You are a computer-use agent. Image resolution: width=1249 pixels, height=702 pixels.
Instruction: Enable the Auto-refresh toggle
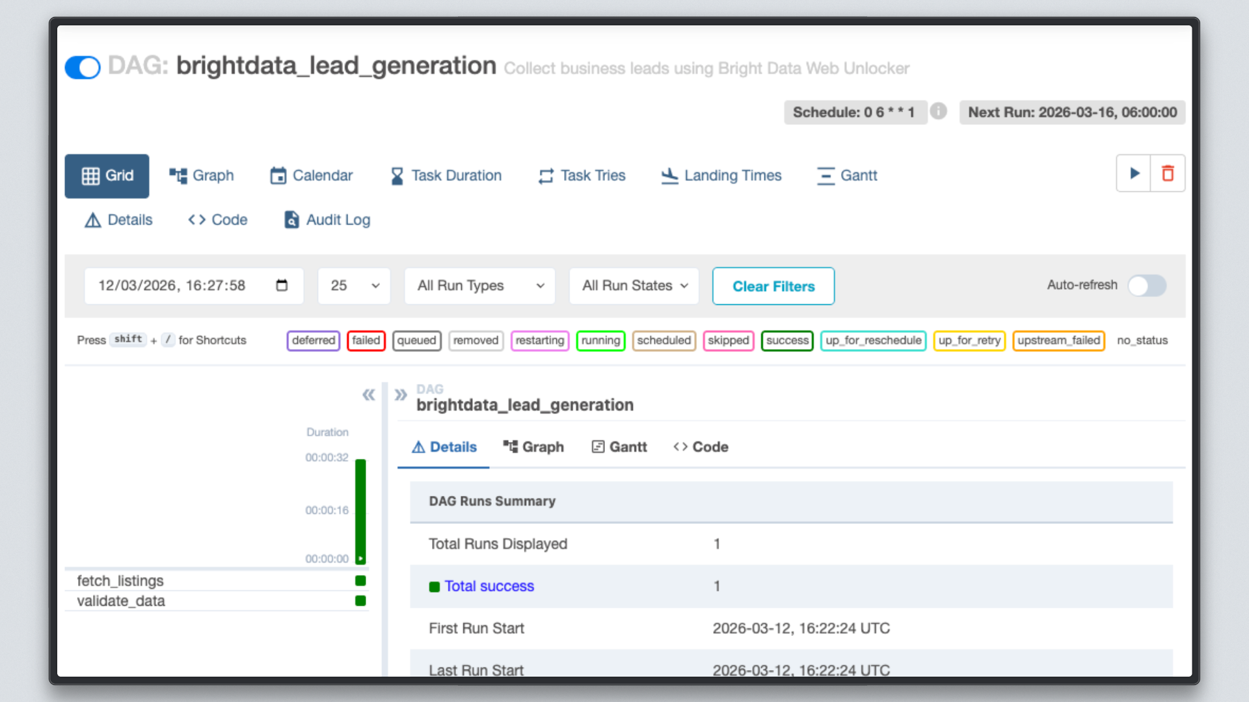(1146, 285)
